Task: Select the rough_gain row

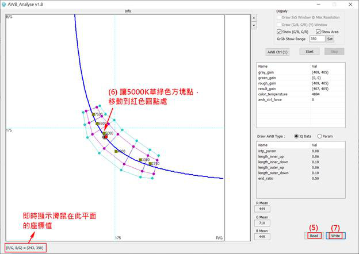Action: point(301,83)
